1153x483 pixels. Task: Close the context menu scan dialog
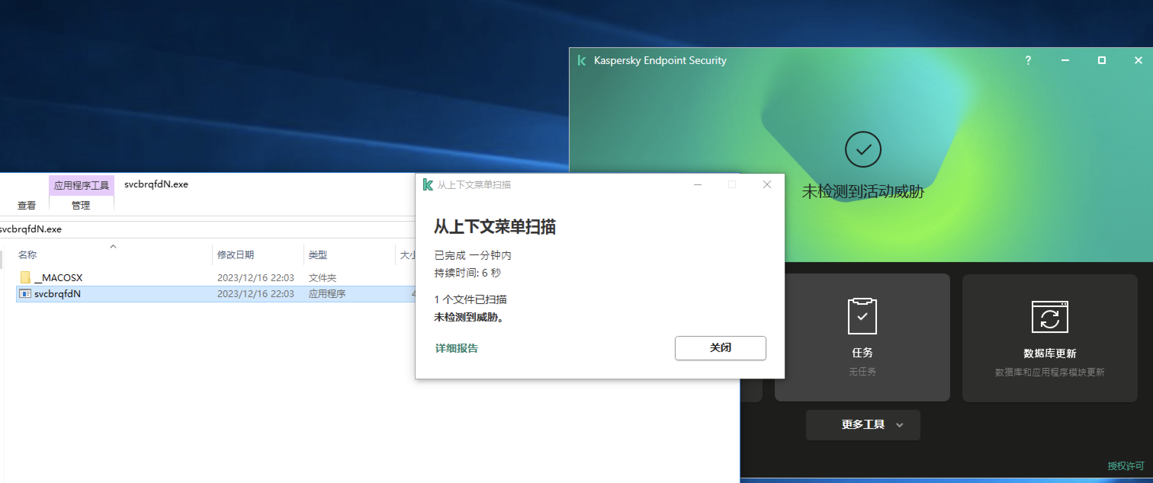click(x=766, y=185)
